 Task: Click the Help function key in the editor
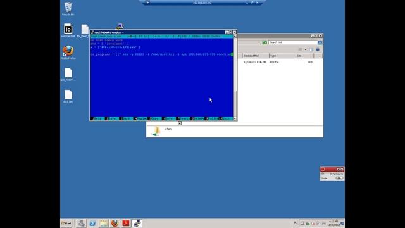97,118
